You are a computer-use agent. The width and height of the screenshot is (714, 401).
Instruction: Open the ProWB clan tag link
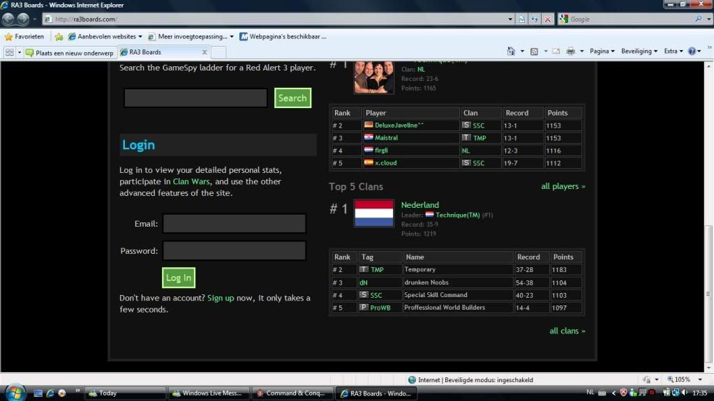[x=380, y=308]
